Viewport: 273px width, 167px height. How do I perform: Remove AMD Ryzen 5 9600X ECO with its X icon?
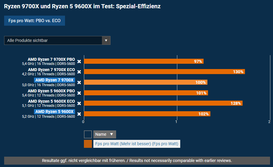(x=79, y=104)
